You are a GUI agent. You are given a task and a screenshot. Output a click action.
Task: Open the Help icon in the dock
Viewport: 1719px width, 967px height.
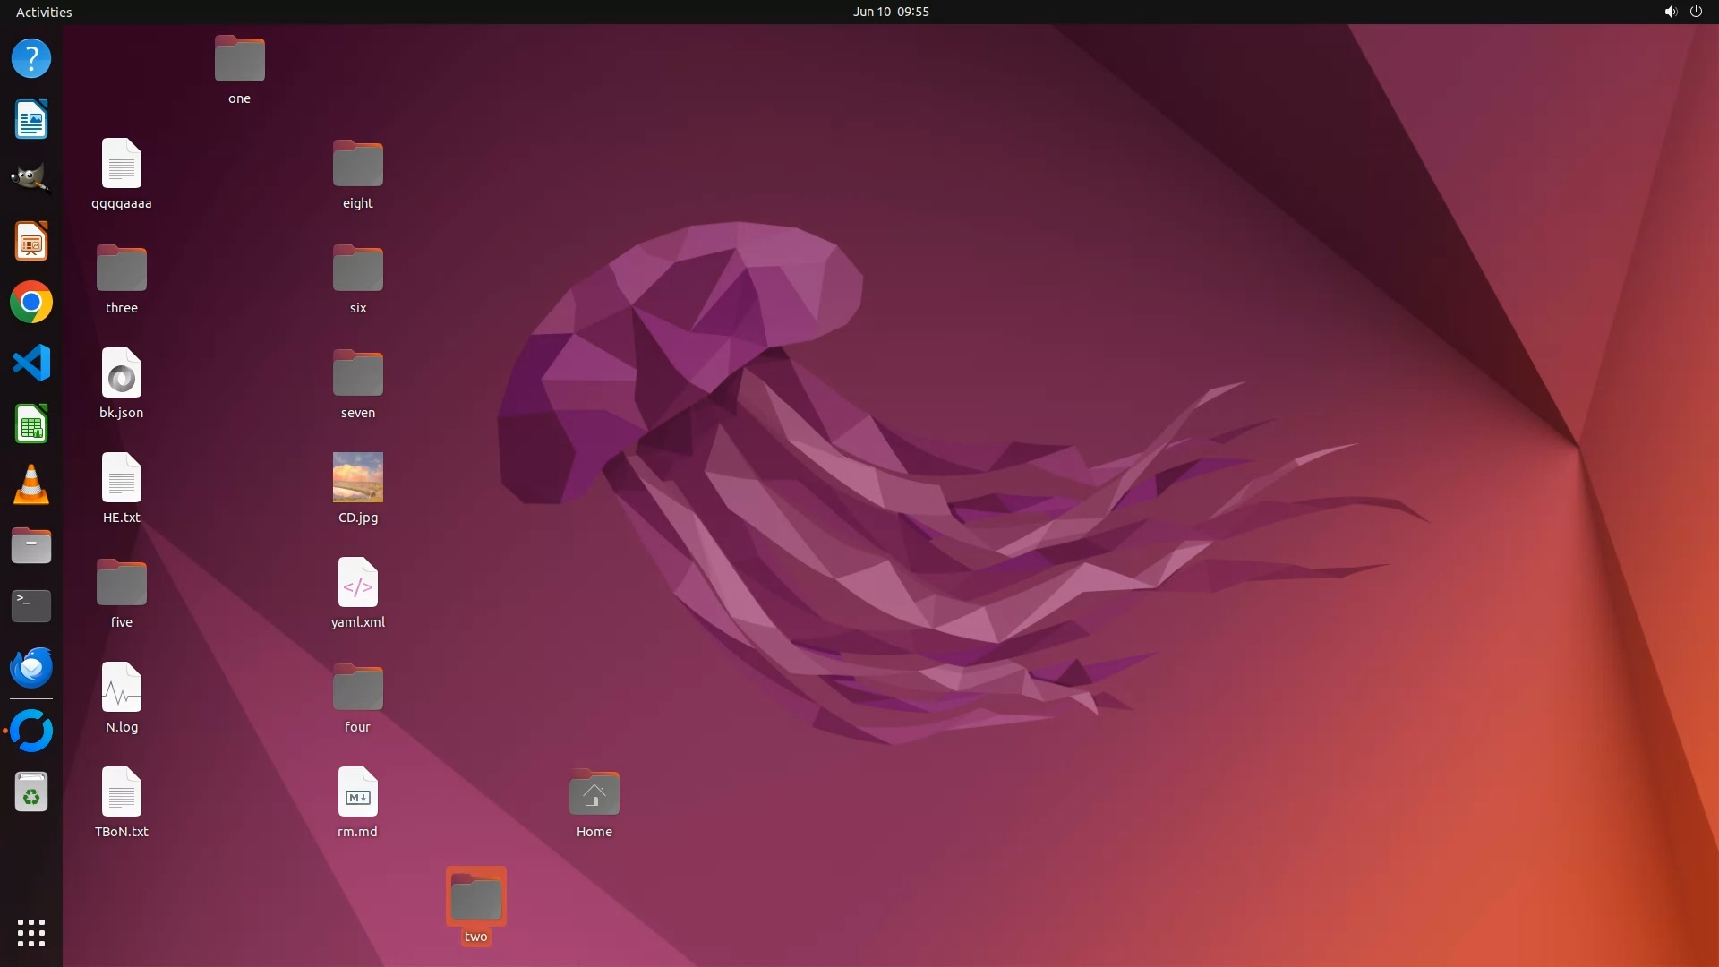point(31,59)
